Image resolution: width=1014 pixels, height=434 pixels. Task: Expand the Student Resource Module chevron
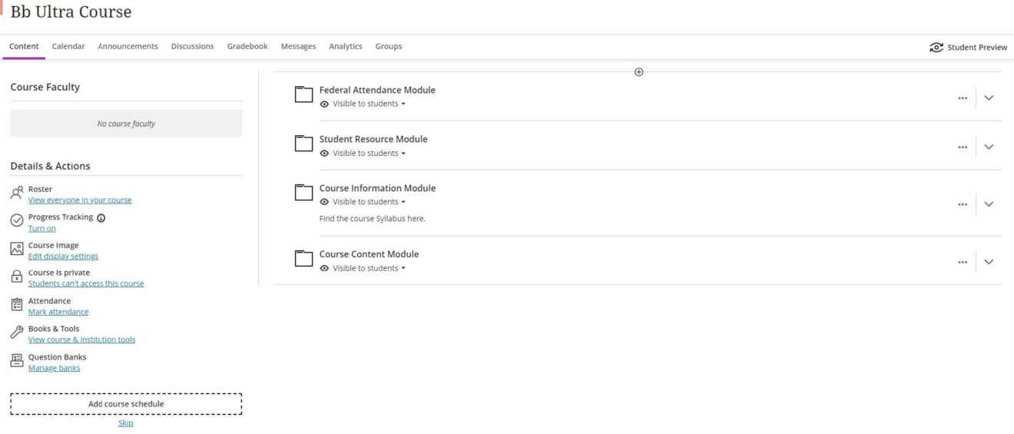tap(989, 147)
